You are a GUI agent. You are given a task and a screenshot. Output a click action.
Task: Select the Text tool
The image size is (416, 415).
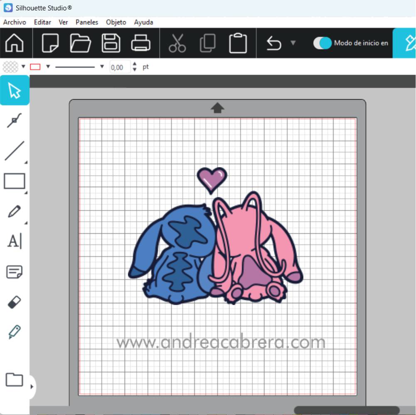pos(15,241)
